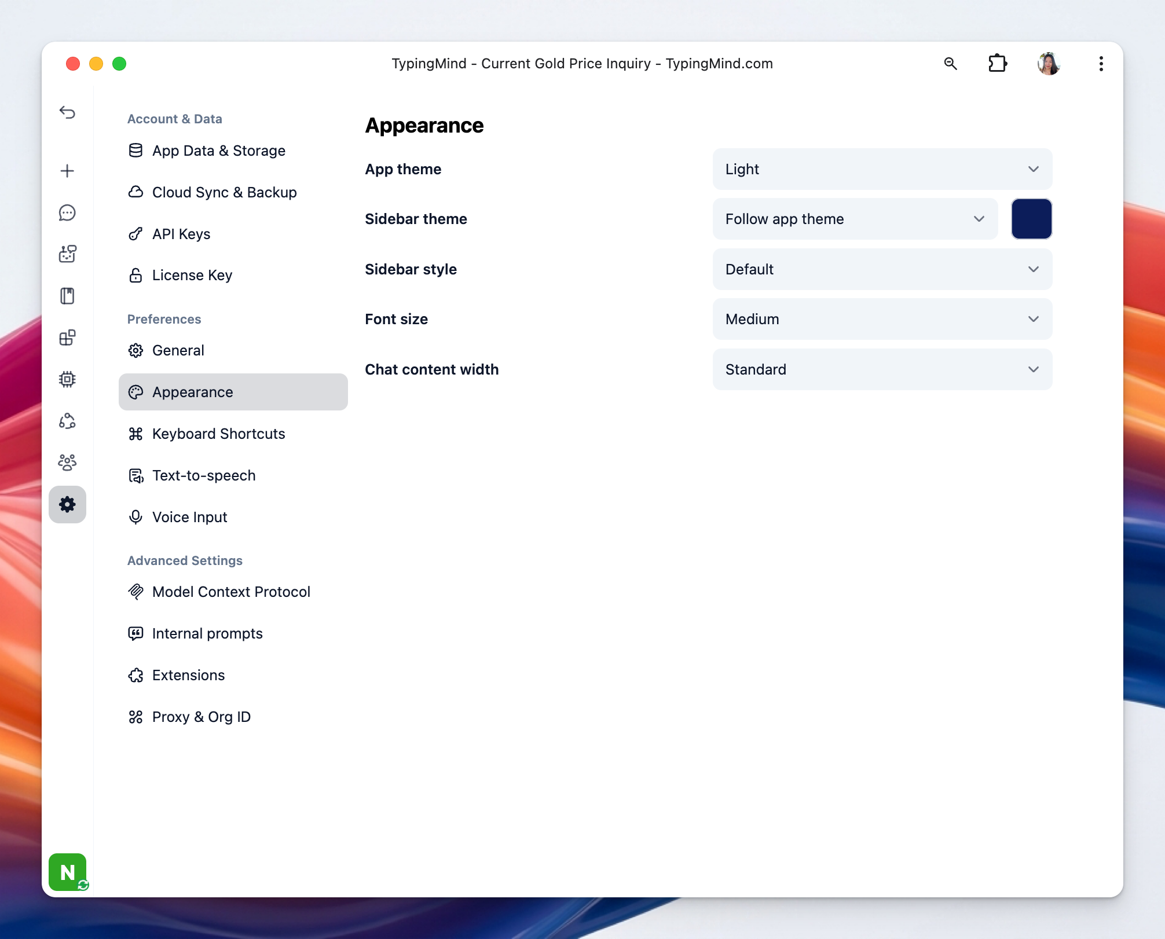This screenshot has height=939, width=1165.
Task: Open the teams people icon
Action: tap(67, 463)
